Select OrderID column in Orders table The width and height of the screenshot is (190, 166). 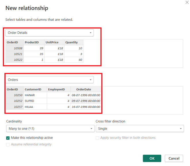pos(13,89)
